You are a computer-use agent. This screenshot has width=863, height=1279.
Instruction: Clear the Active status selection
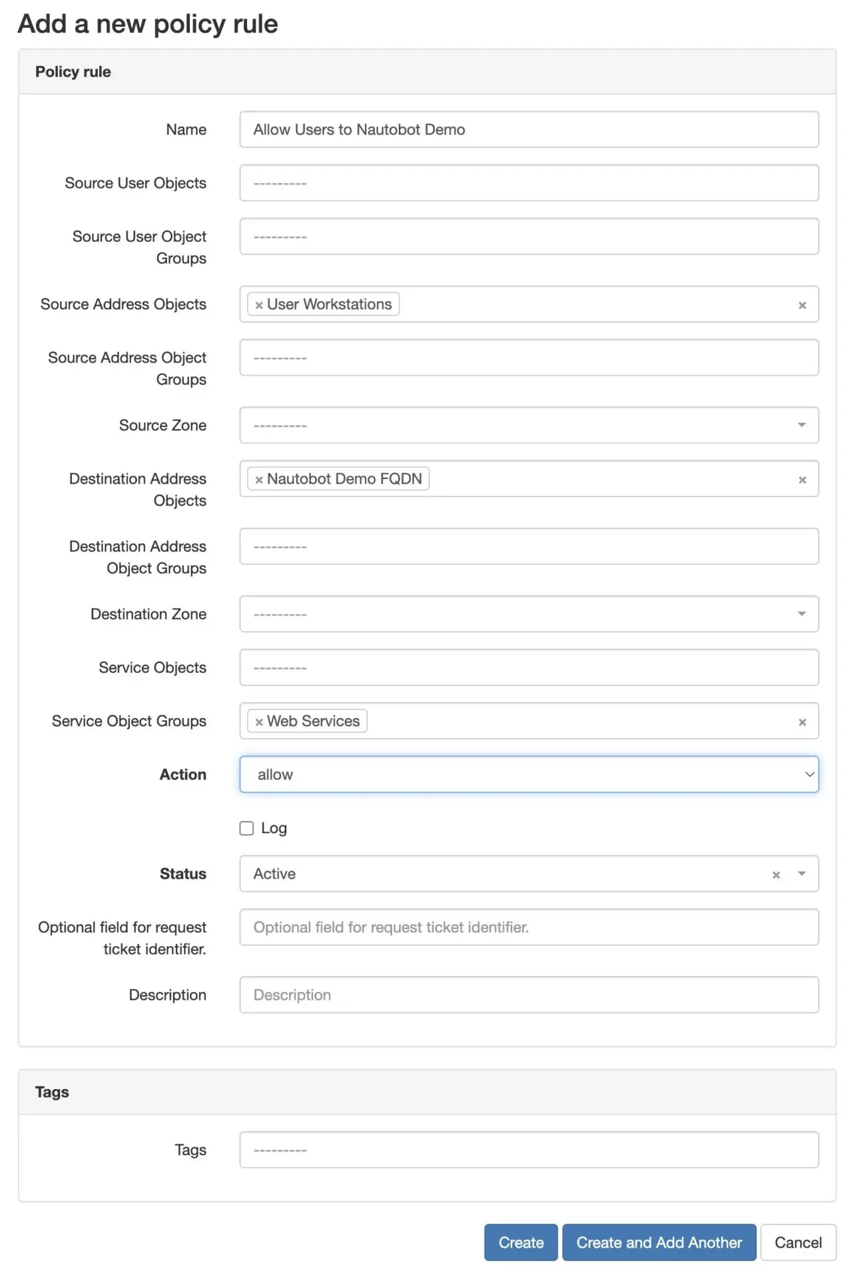click(x=776, y=875)
